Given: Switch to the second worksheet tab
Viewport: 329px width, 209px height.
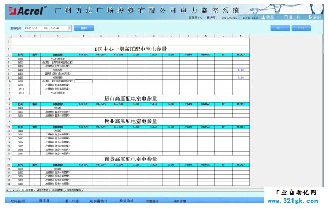Looking at the screenshot, I should (x=43, y=190).
